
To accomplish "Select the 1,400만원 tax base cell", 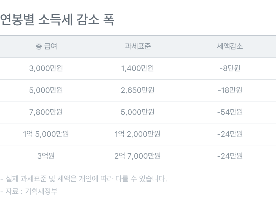I will 138,68.
